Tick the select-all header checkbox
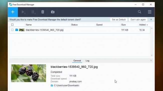Viewport: 163px width, 91px height. tap(12, 25)
